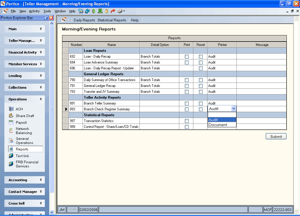Select row header for report 893
The width and height of the screenshot is (300, 216).
click(x=66, y=109)
